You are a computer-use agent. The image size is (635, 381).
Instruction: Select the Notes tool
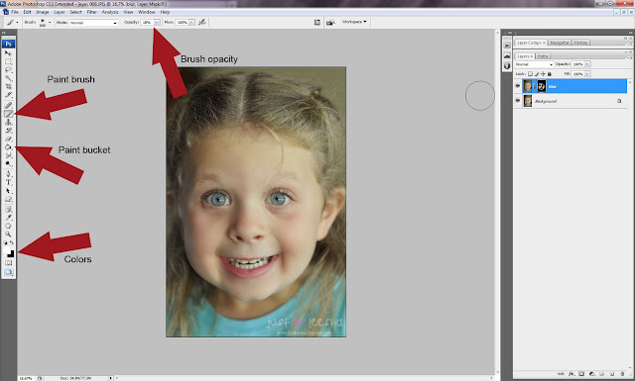click(x=8, y=209)
